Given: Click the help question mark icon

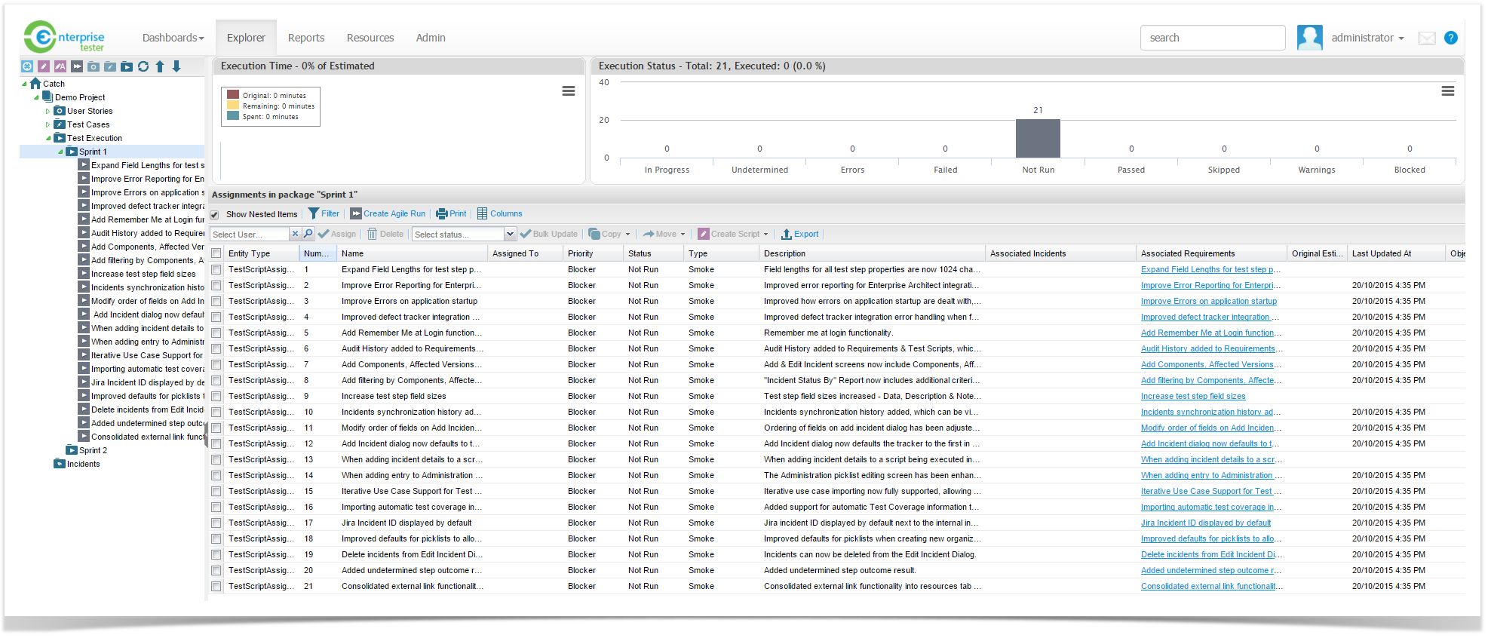Looking at the screenshot, I should (x=1450, y=38).
